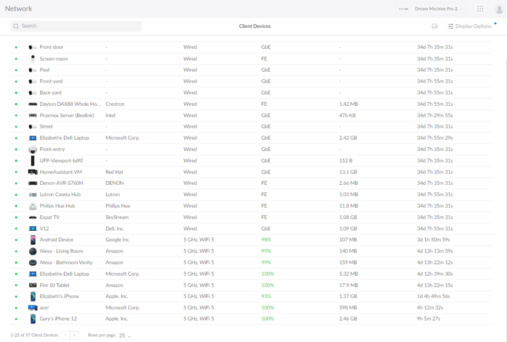Screen dimensions: 507x342
Task: Click the UFP-Viewport-bdf0 device icon
Action: point(33,161)
